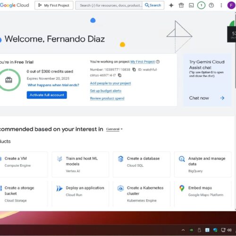Expand the General interest dropdown
Viewport: 236px width, 236px height.
[114, 129]
